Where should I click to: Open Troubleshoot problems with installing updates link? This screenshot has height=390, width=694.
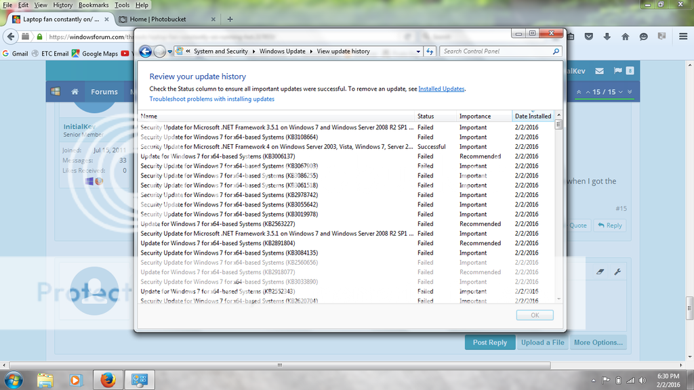(211, 99)
